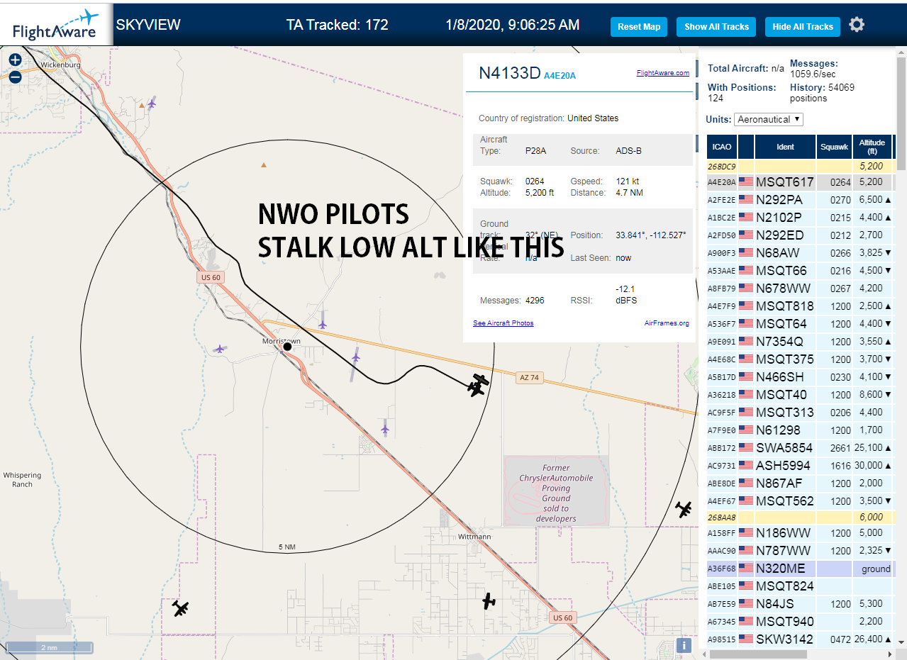Select the tracked aircraft icon near AZ 74
The image size is (907, 660).
tap(479, 385)
